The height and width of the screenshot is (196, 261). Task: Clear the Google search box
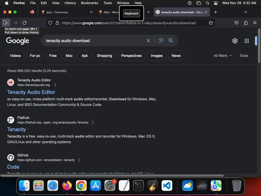point(148,41)
